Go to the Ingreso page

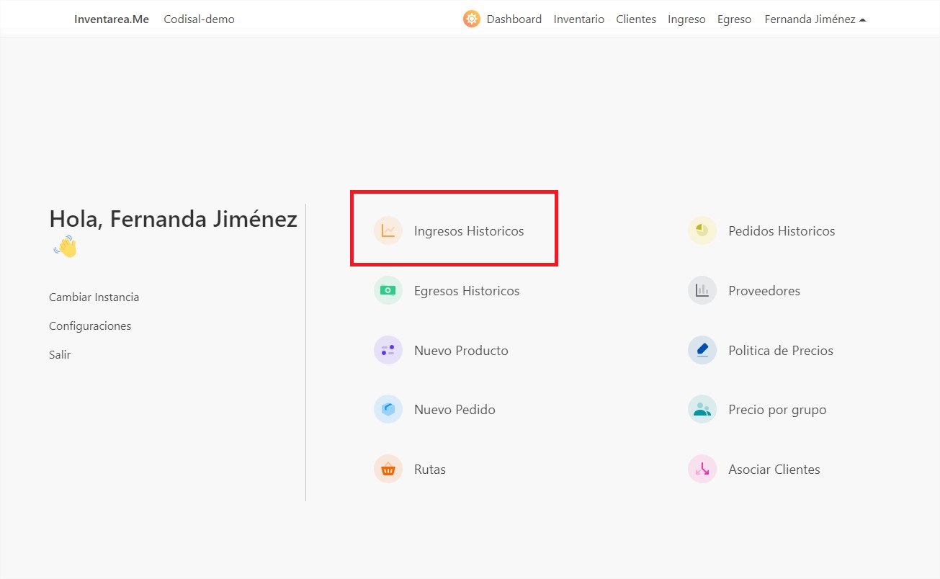click(686, 19)
